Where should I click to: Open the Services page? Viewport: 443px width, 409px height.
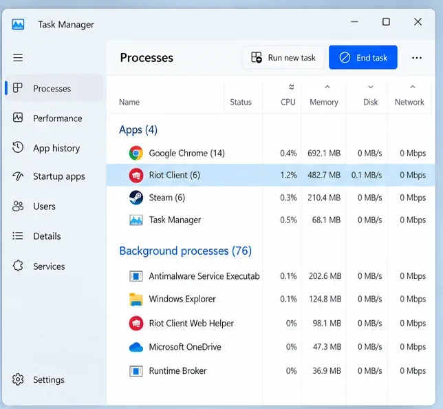pos(54,266)
